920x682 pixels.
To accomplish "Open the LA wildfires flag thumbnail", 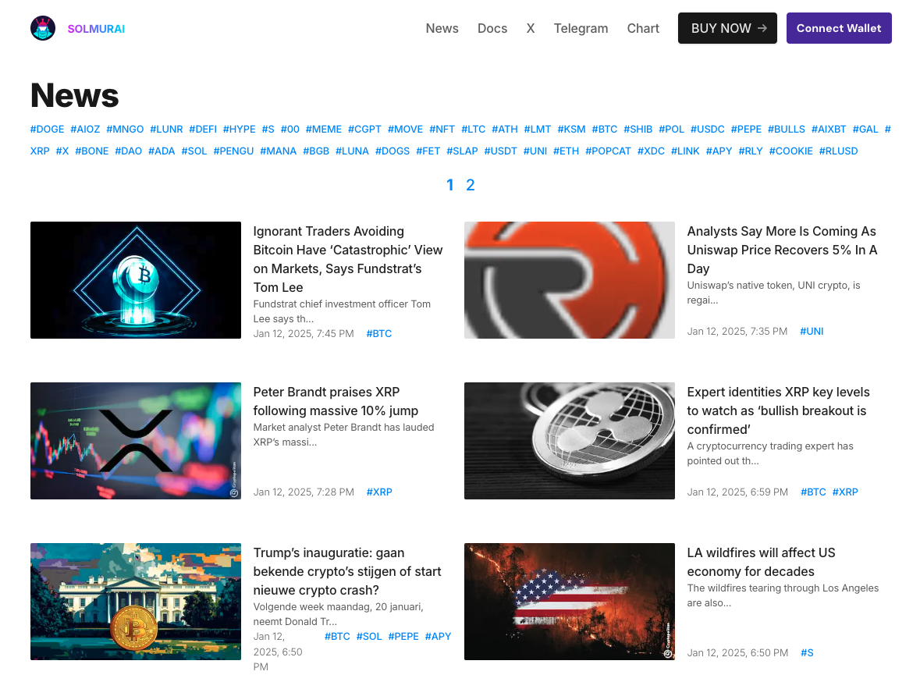I will [x=569, y=602].
